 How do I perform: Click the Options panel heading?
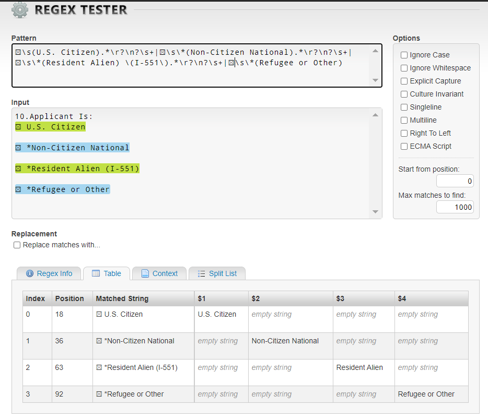[x=406, y=38]
